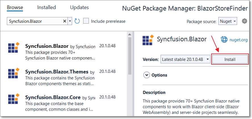Click the globe icon next to nuget.org
Screen dimensions: 252x119
tap(224, 40)
